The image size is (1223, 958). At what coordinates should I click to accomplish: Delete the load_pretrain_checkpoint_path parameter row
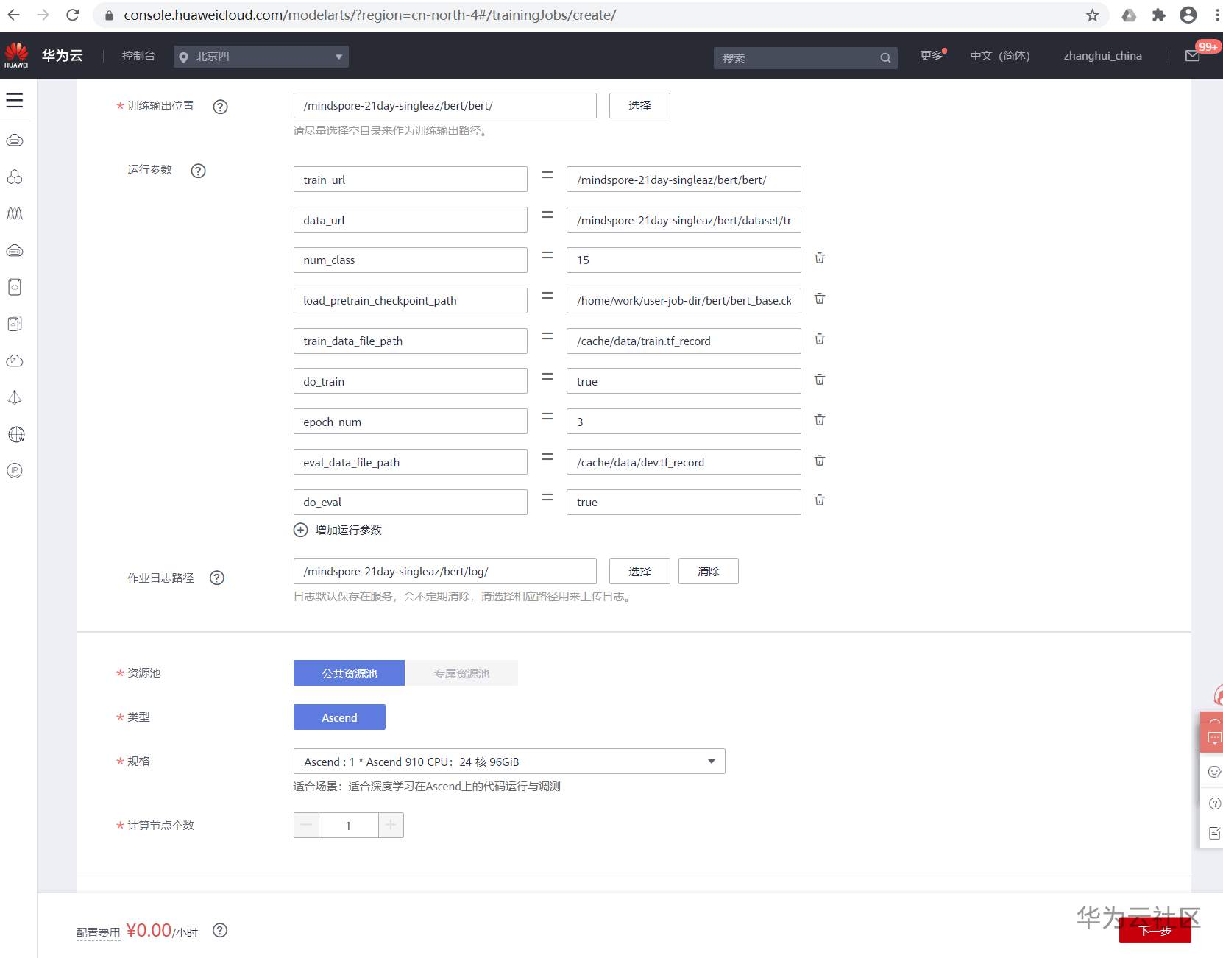(820, 299)
